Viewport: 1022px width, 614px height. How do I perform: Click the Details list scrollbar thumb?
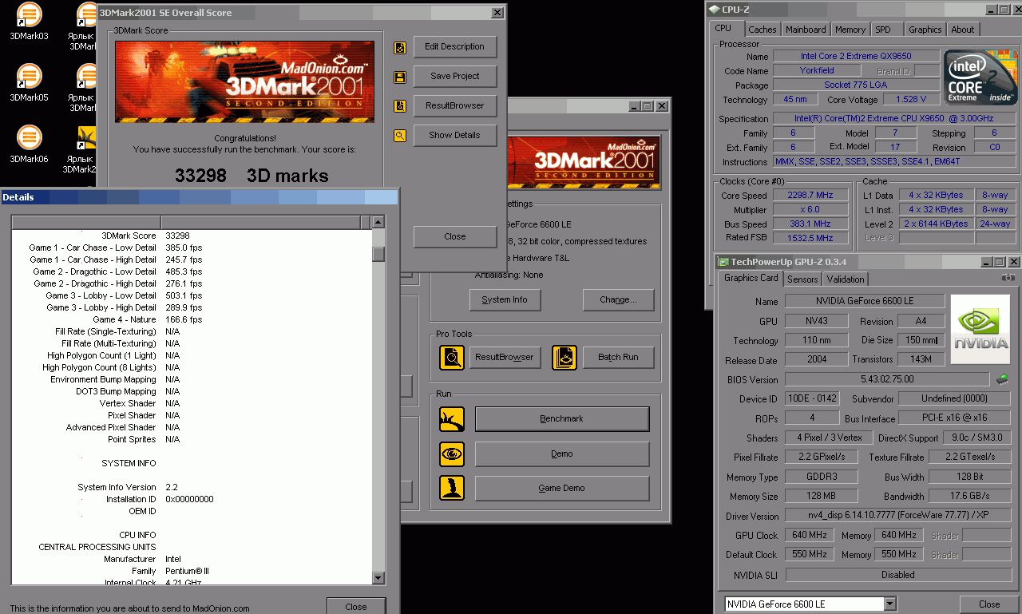point(378,255)
